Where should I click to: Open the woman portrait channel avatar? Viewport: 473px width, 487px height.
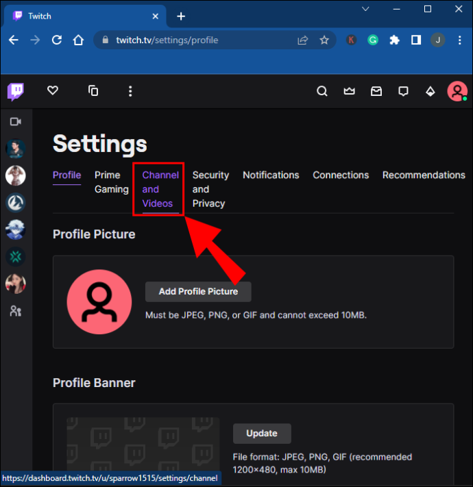tap(16, 284)
